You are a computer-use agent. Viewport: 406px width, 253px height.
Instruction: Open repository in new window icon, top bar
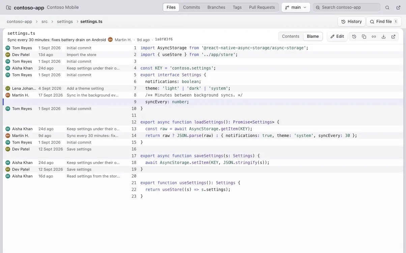[398, 7]
